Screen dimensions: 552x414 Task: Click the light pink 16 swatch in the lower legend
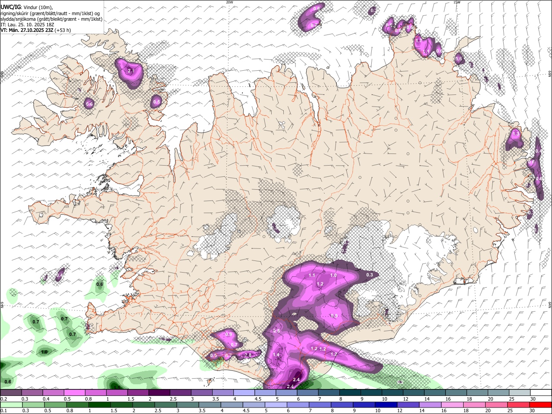pyautogui.click(x=452, y=405)
